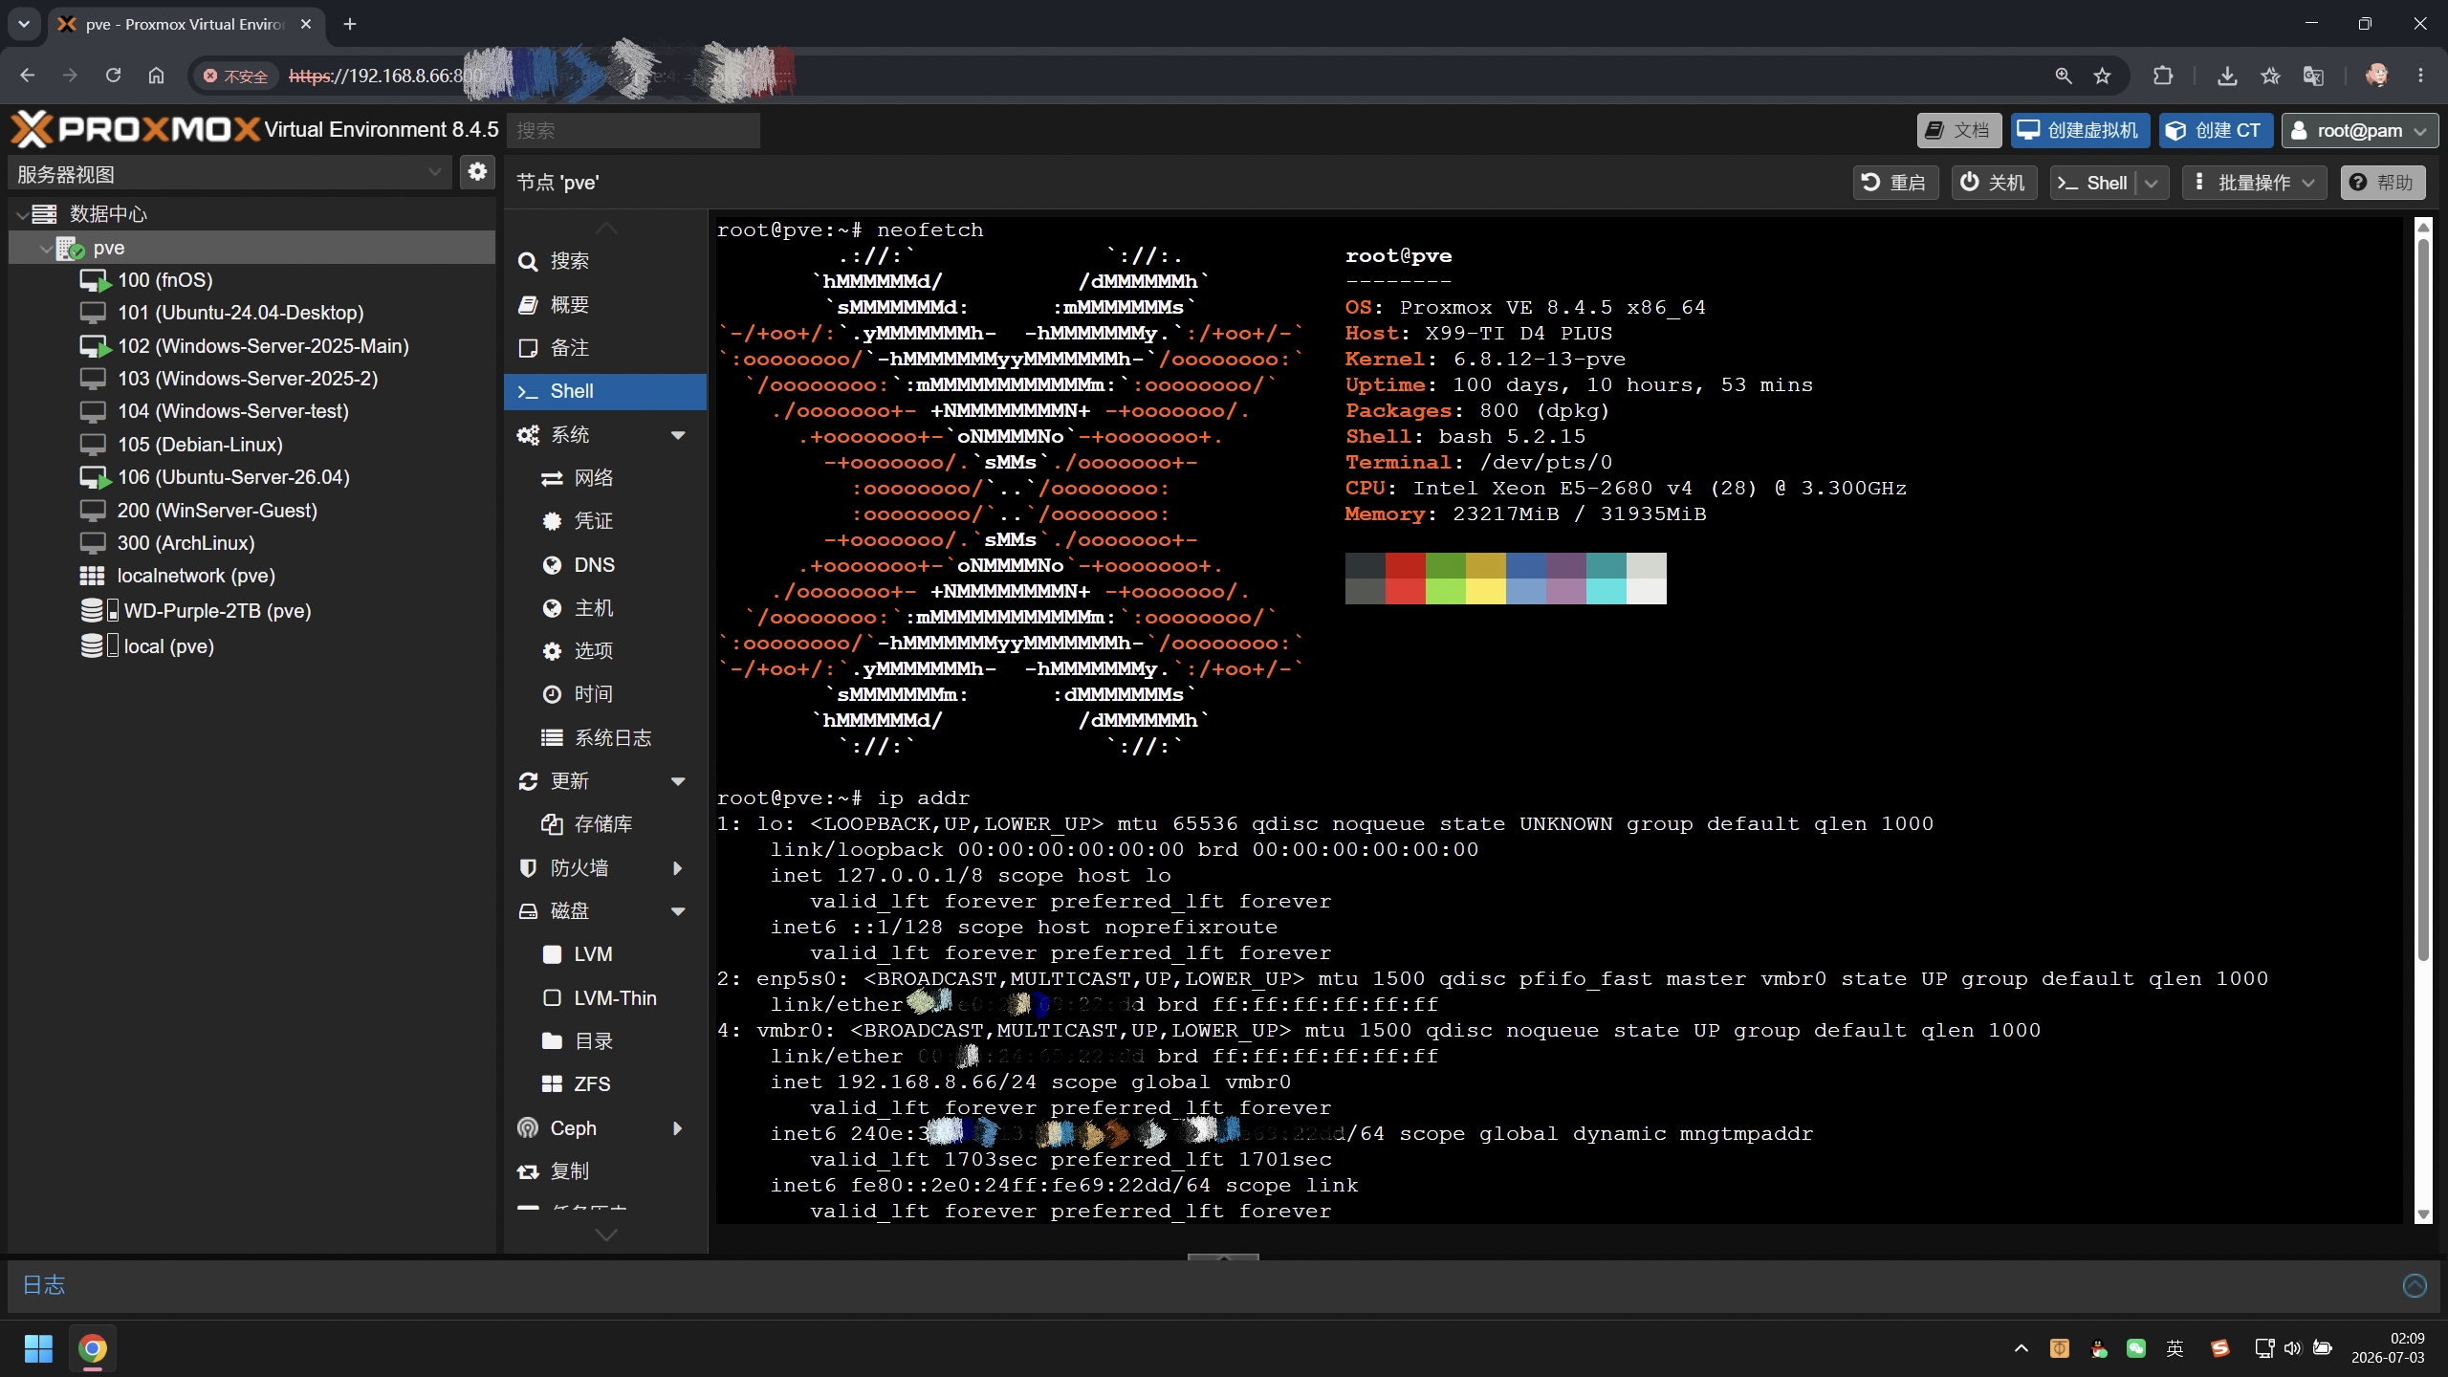Click the Chrome taskbar icon

[93, 1349]
